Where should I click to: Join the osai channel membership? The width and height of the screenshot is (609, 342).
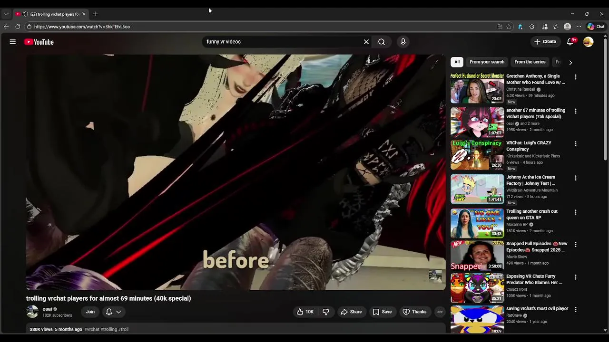(90, 312)
